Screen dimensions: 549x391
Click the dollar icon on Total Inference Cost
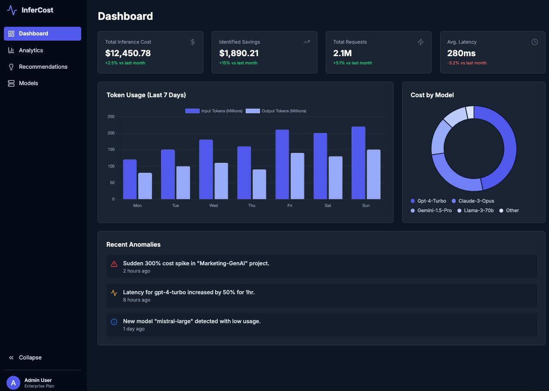pyautogui.click(x=193, y=42)
